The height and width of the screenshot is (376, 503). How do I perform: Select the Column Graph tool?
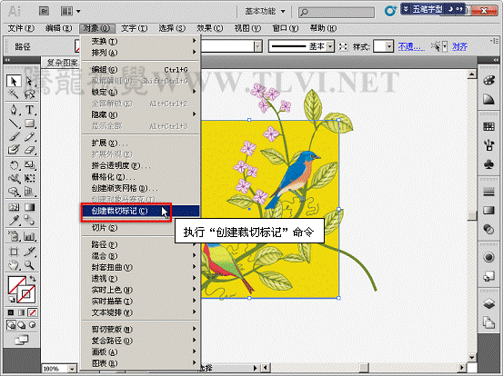coord(29,236)
